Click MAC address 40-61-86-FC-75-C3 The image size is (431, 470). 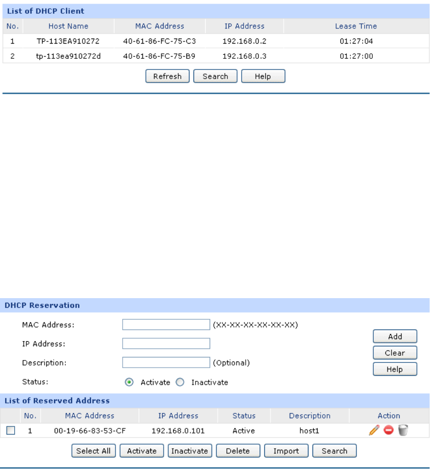(x=160, y=41)
